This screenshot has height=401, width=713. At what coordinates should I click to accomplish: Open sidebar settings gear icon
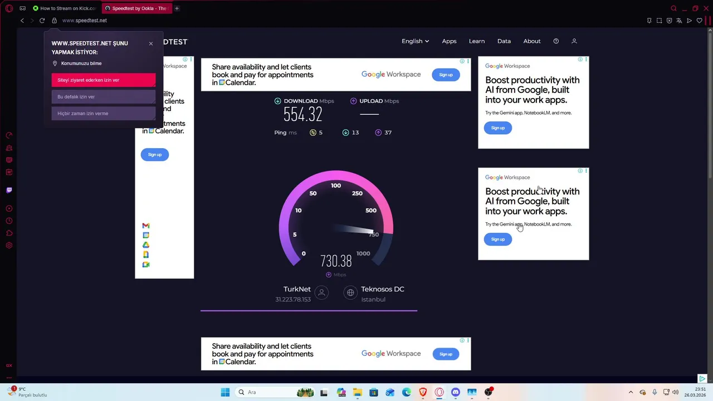coord(9,246)
